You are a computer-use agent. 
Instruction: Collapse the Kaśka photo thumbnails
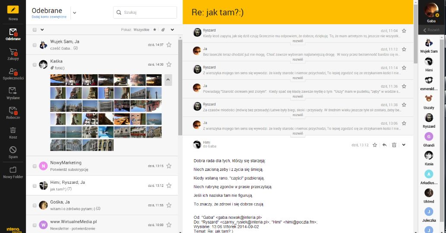pyautogui.click(x=168, y=80)
